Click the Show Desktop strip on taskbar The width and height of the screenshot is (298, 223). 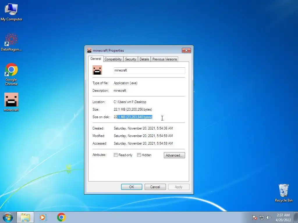(296, 217)
